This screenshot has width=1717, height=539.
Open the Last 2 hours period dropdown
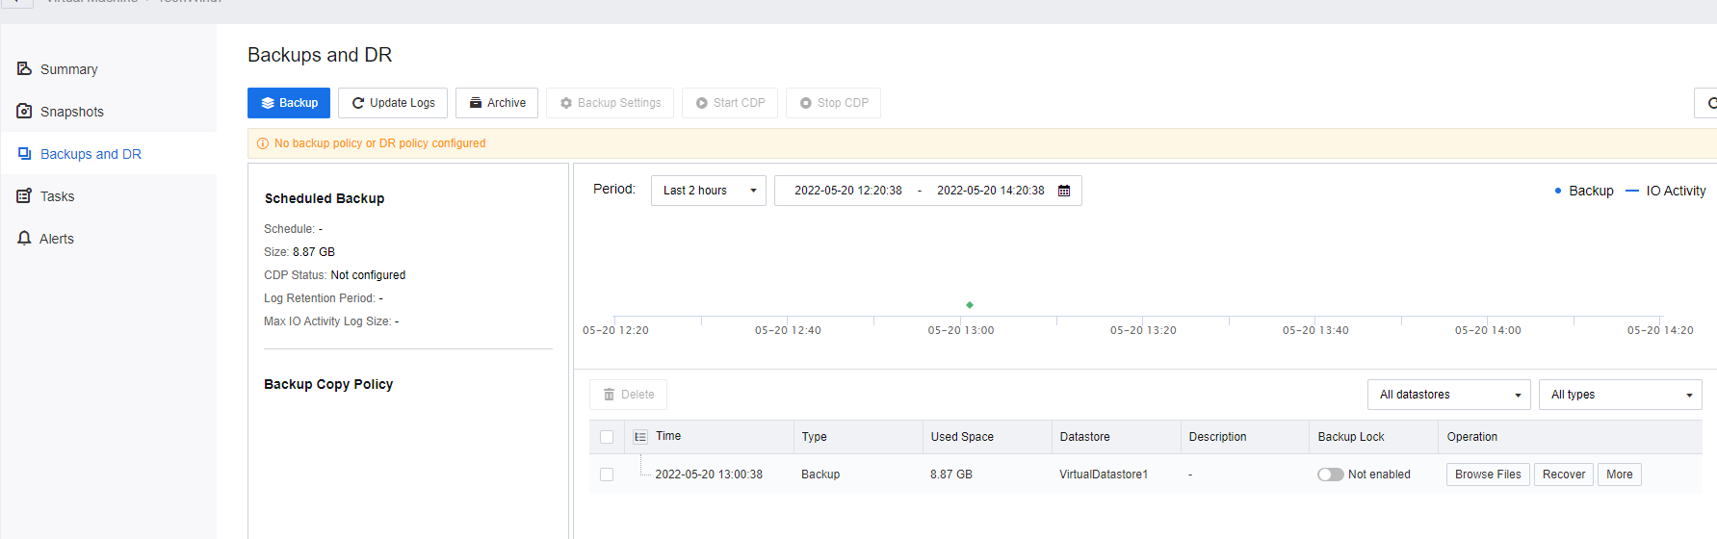point(708,191)
